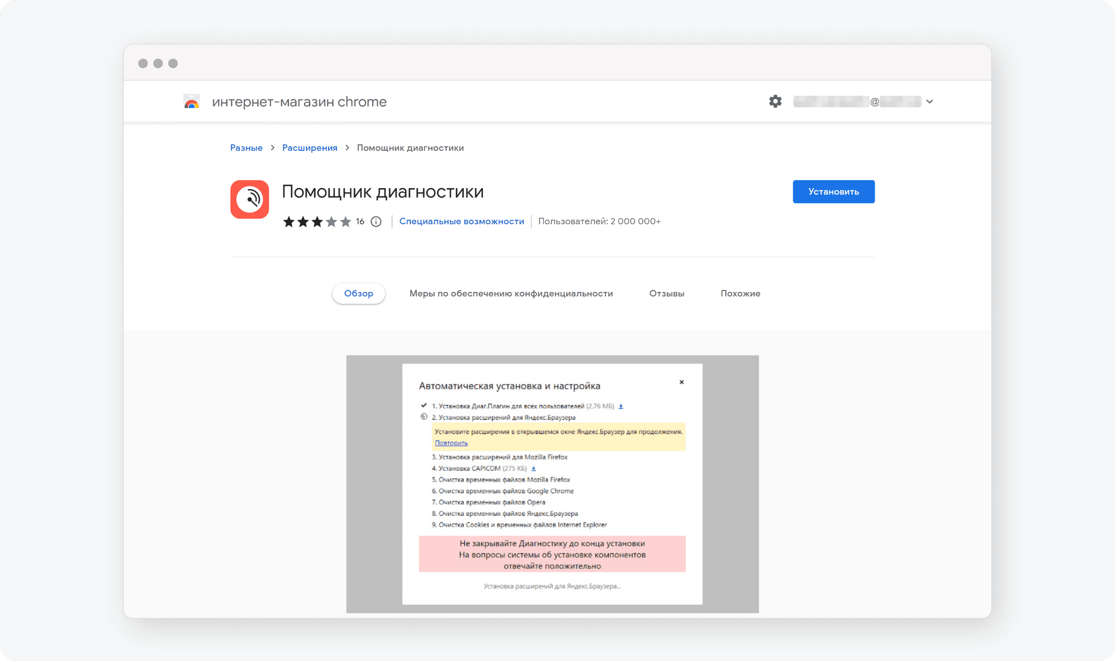Toggle the first star rating filter

click(x=289, y=221)
